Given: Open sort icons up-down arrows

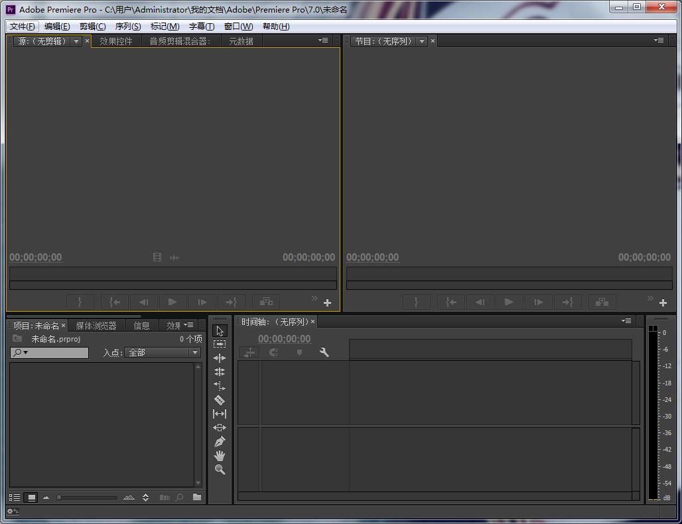Looking at the screenshot, I should (x=146, y=497).
